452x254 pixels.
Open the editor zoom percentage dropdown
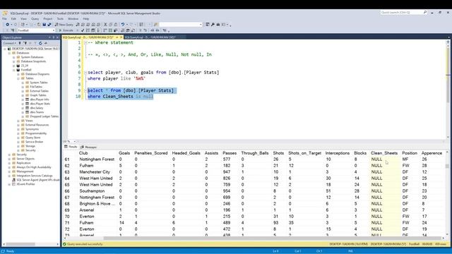pos(74,141)
